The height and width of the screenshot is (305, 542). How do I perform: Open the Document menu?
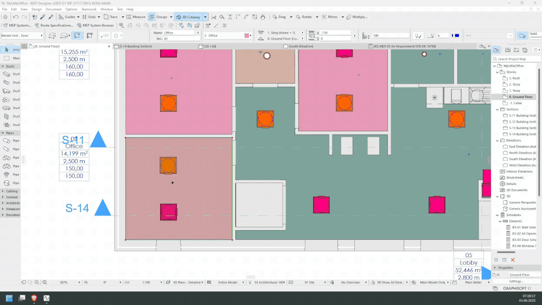tap(54, 9)
